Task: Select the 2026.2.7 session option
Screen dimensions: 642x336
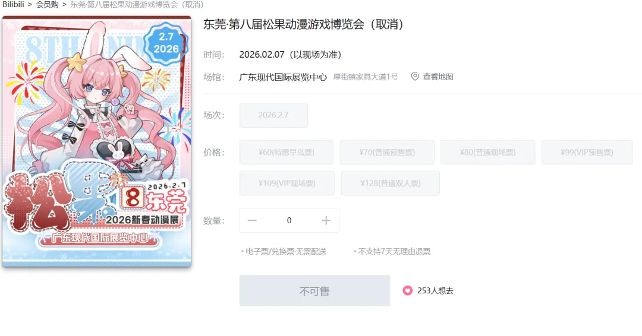Action: pos(273,115)
